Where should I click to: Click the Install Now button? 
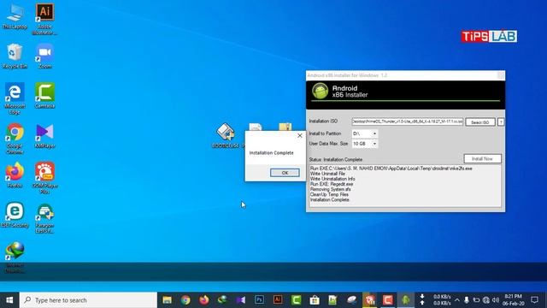coord(482,158)
